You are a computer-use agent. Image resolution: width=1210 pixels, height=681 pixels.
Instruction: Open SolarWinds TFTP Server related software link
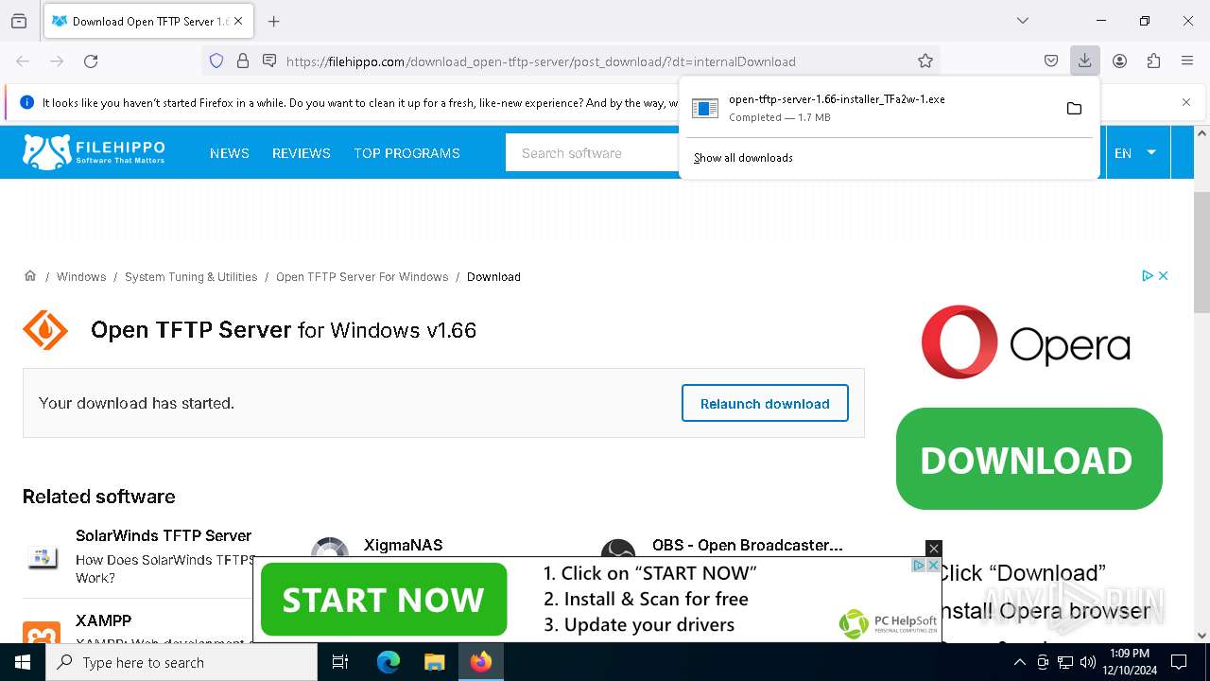click(164, 535)
